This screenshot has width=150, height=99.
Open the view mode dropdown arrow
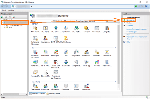coord(109,21)
